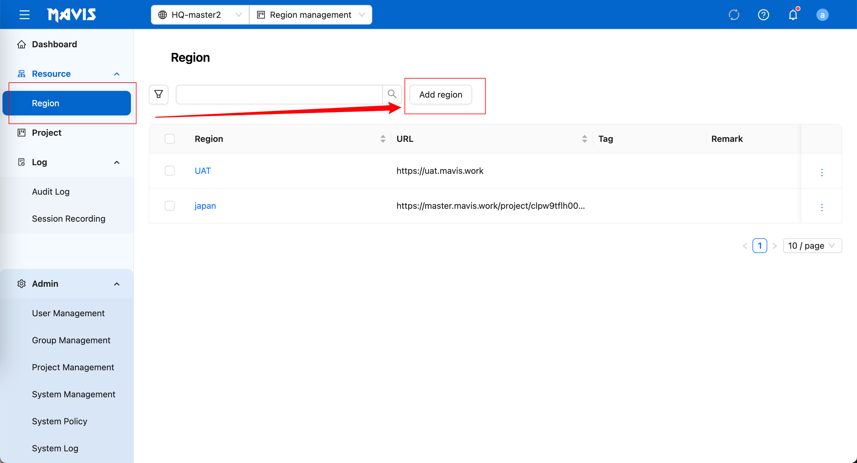Viewport: 857px width, 463px height.
Task: Open the hamburger menu icon
Action: (x=24, y=15)
